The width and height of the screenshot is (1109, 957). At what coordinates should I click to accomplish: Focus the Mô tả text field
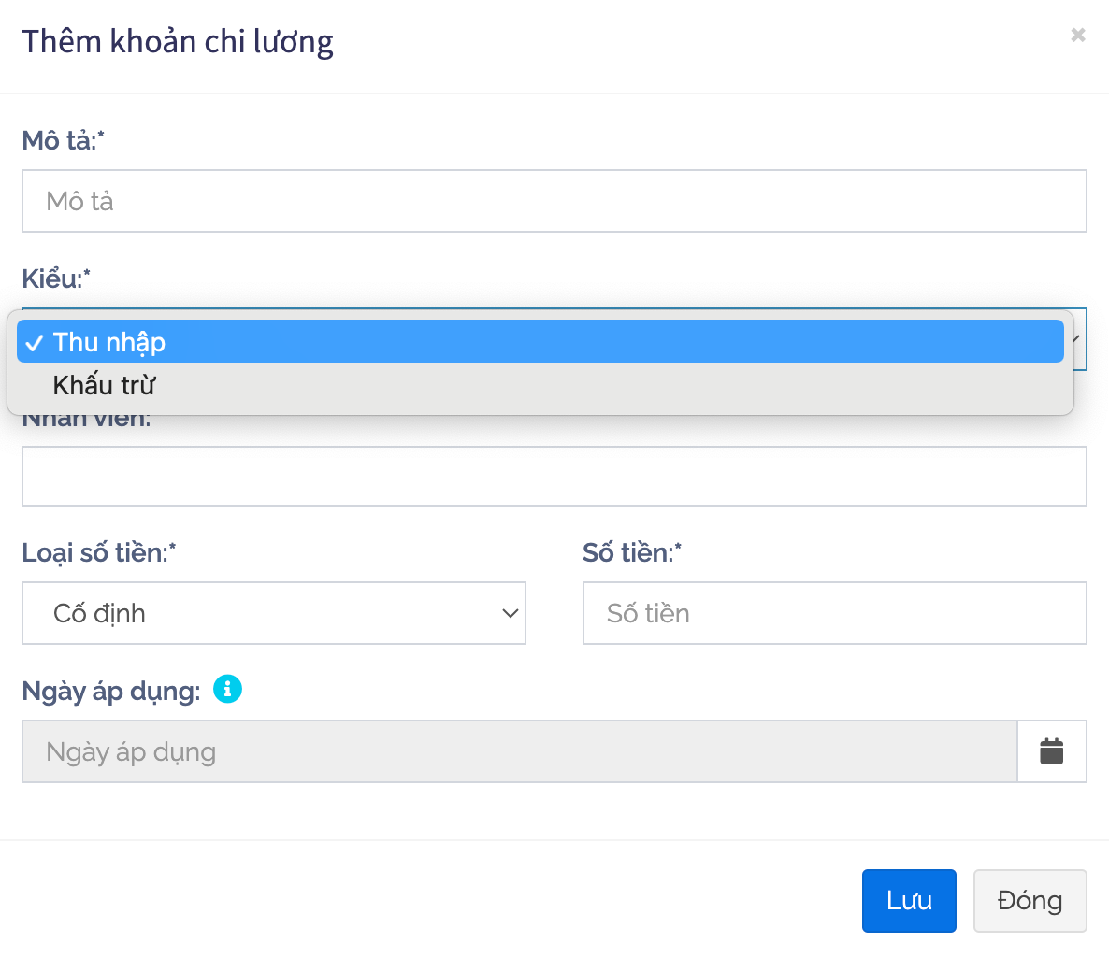click(554, 201)
